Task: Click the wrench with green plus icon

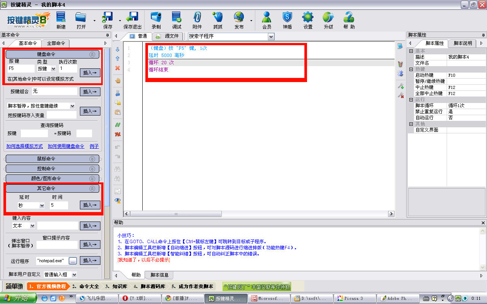Action: 400,86
